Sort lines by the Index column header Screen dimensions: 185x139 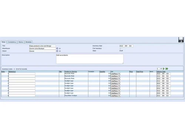point(3,72)
